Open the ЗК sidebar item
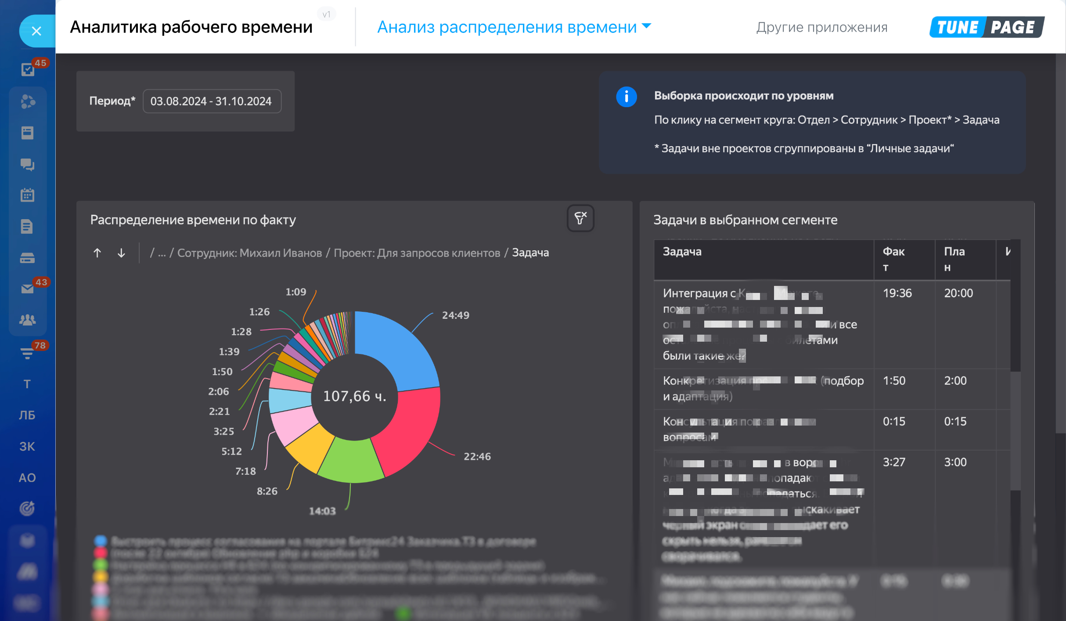Image resolution: width=1066 pixels, height=621 pixels. coord(27,447)
